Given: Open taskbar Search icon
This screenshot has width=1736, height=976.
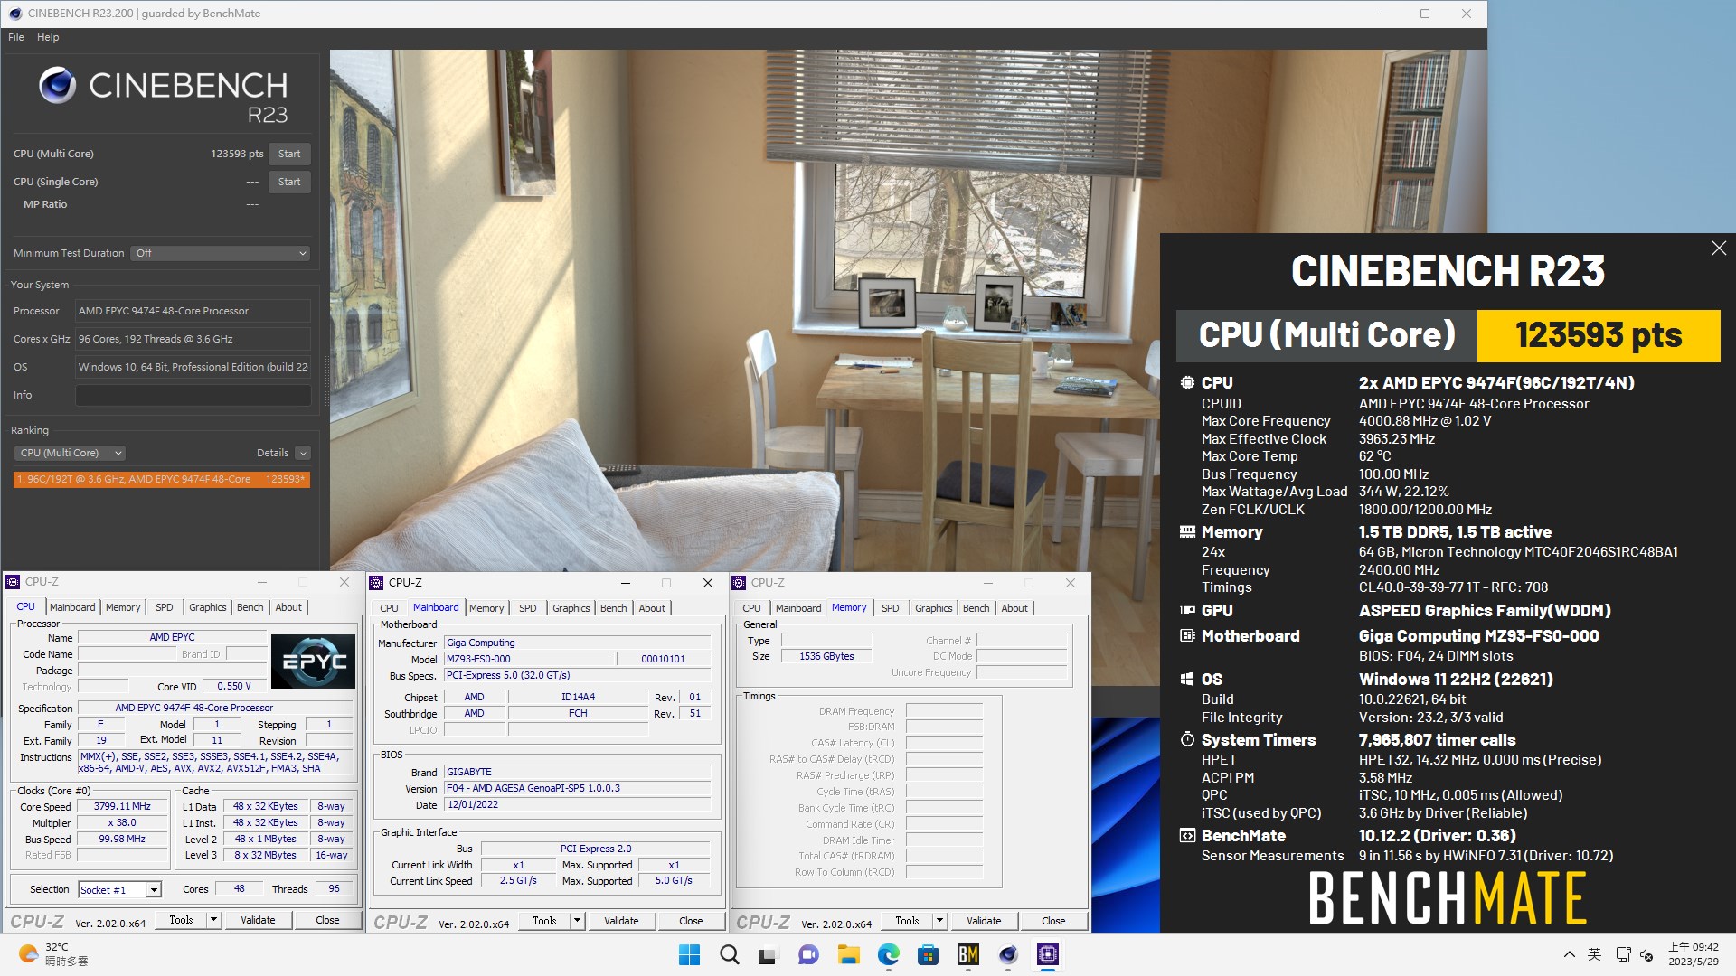Looking at the screenshot, I should pos(729,954).
